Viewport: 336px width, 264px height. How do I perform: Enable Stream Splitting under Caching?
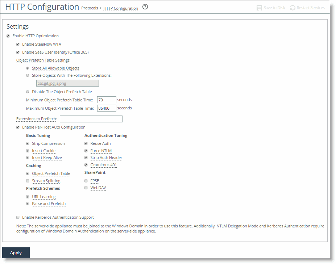click(x=28, y=181)
